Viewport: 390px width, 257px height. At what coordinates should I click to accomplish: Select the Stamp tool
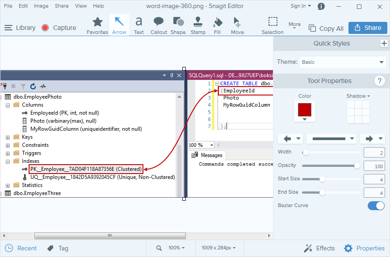pyautogui.click(x=198, y=25)
